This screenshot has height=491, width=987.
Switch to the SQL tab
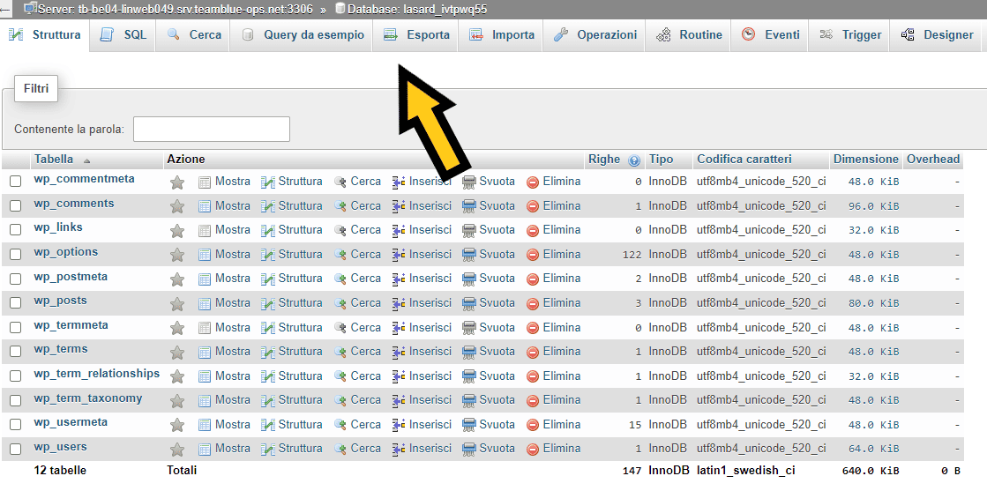point(123,35)
